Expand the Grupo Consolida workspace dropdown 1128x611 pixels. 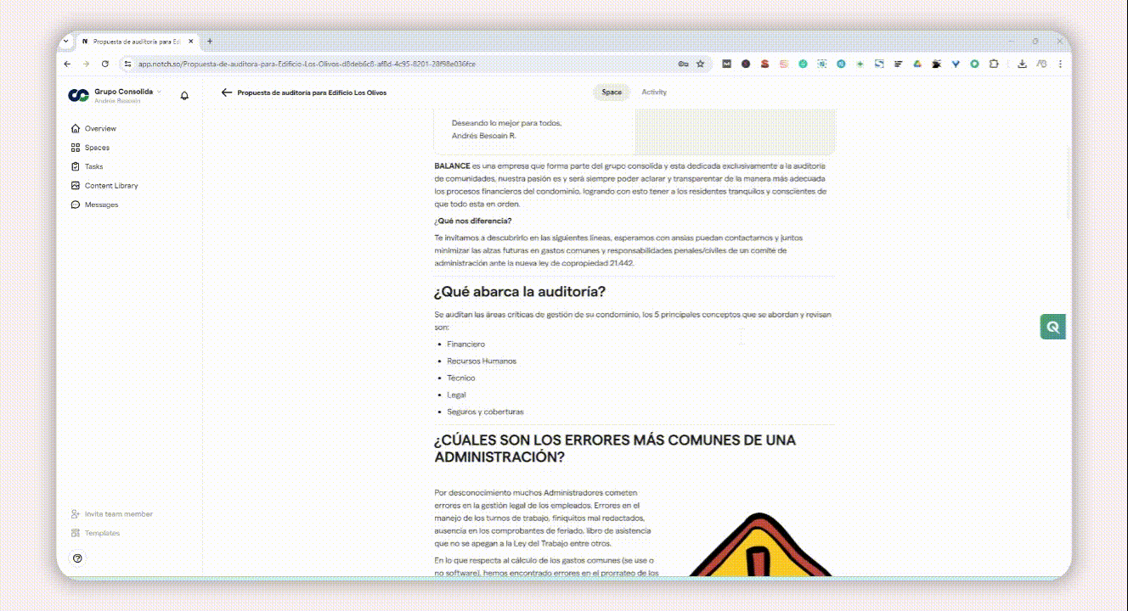click(x=159, y=92)
